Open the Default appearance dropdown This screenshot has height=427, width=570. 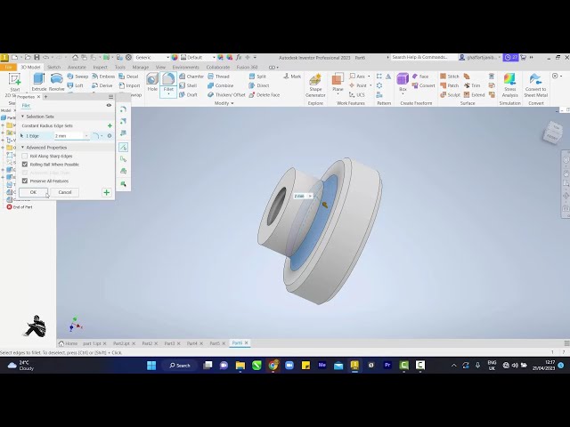214,57
